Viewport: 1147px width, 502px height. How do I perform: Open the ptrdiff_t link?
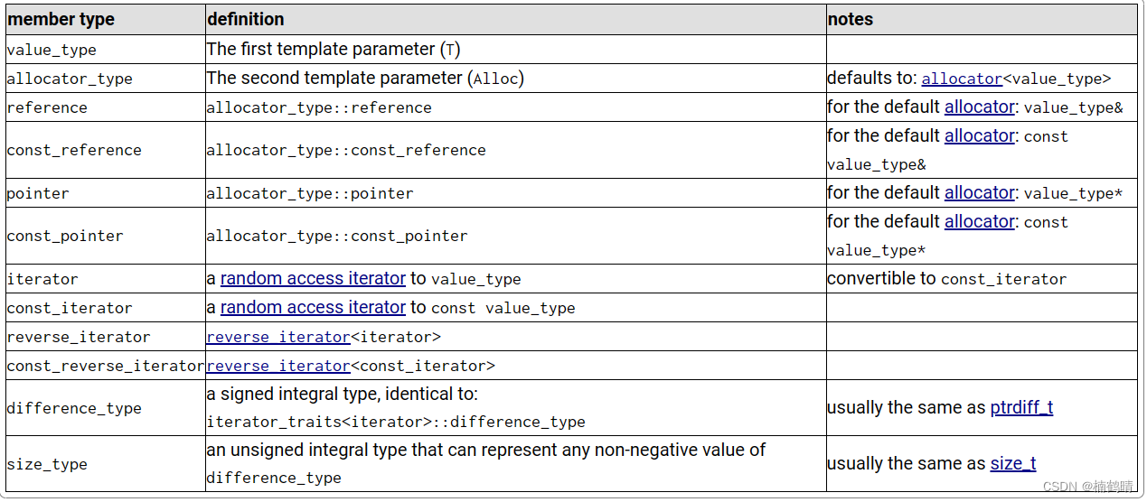click(1021, 408)
